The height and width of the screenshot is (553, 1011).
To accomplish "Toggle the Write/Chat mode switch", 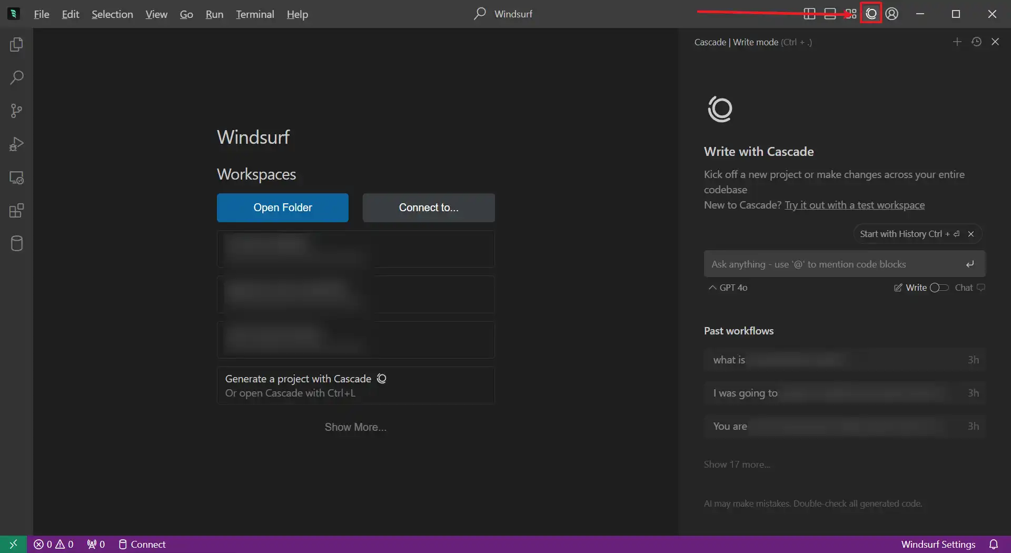I will pyautogui.click(x=939, y=288).
